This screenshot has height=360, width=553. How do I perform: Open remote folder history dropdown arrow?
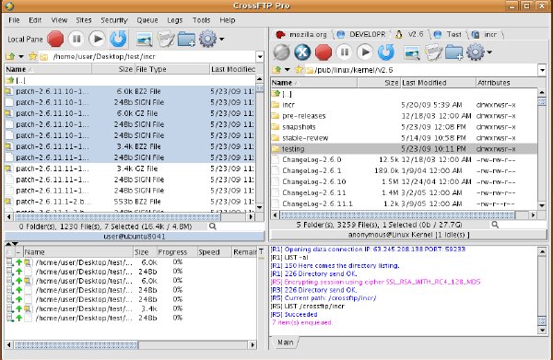tap(288, 70)
